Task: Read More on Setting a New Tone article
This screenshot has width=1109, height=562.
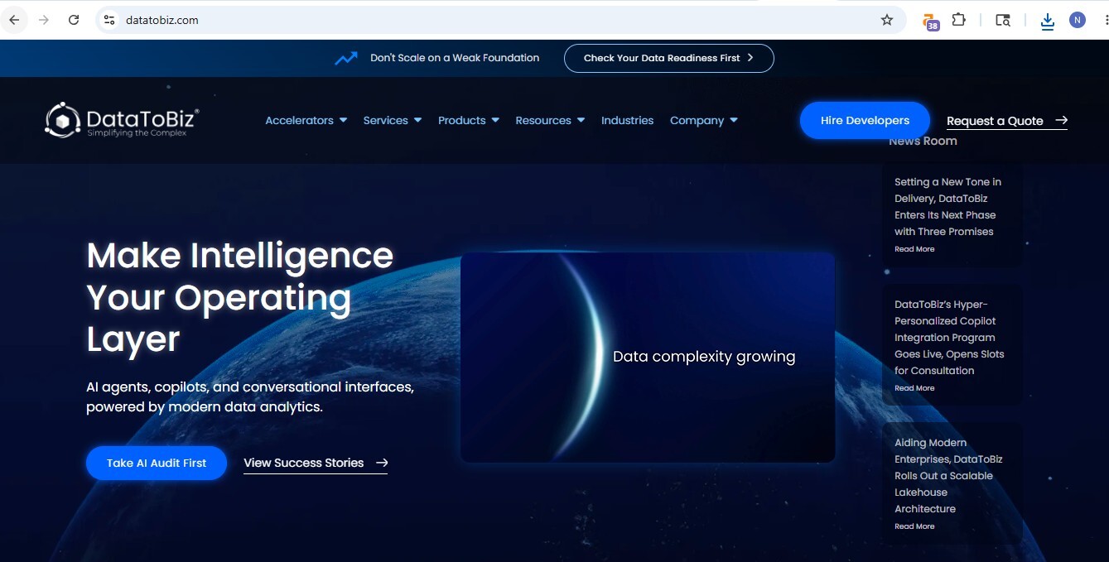Action: pos(914,249)
